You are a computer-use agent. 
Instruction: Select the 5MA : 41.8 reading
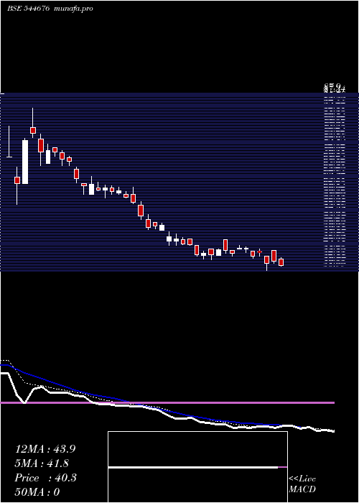click(x=42, y=463)
